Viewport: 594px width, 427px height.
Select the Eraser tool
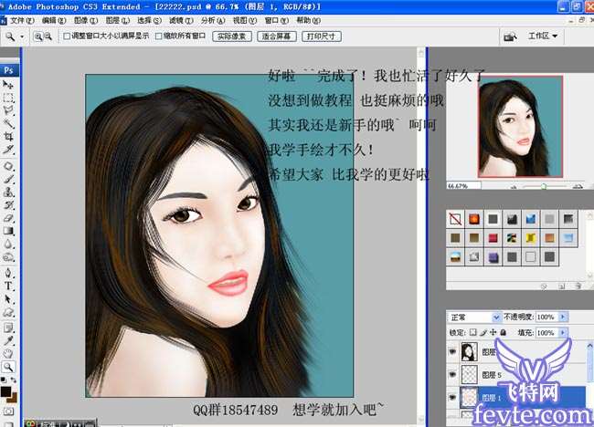click(x=8, y=218)
